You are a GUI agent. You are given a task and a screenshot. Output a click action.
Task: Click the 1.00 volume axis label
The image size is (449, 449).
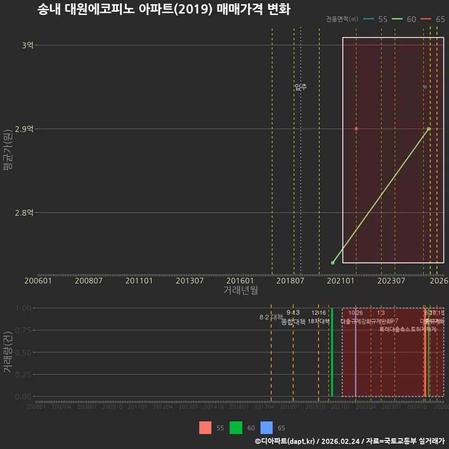23,308
